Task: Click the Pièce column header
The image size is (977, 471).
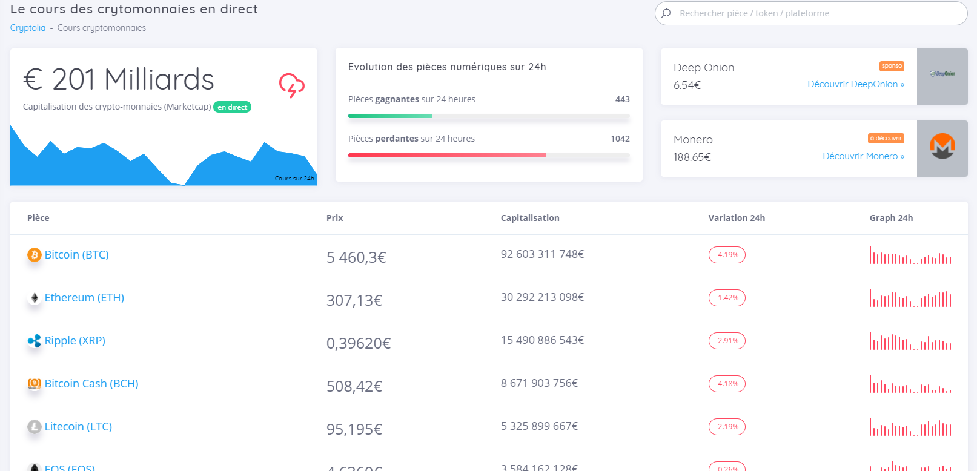Action: coord(38,218)
